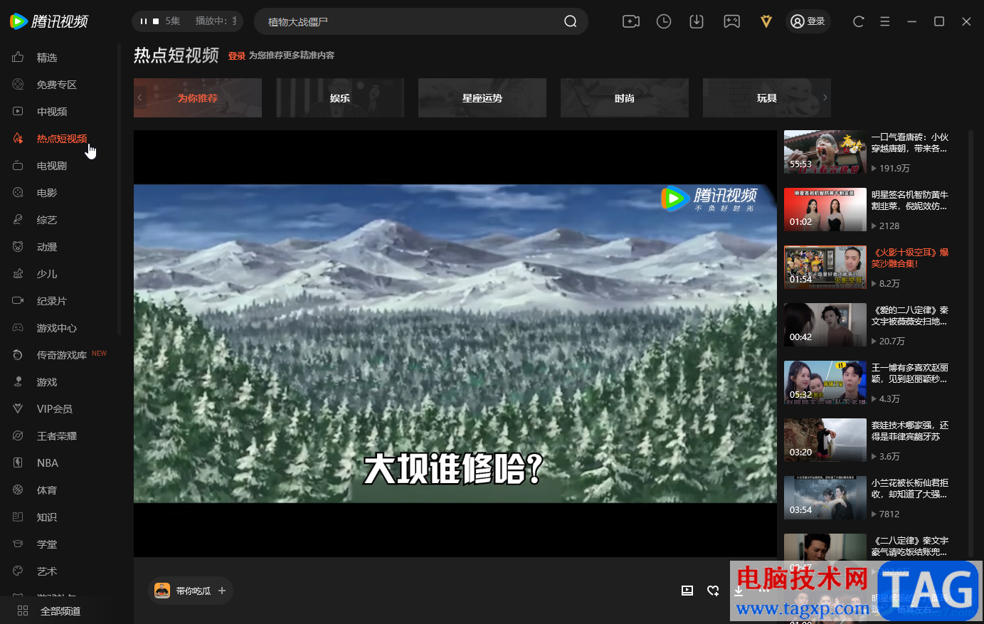Click the NBA sidebar icon
The width and height of the screenshot is (984, 624).
[x=18, y=463]
